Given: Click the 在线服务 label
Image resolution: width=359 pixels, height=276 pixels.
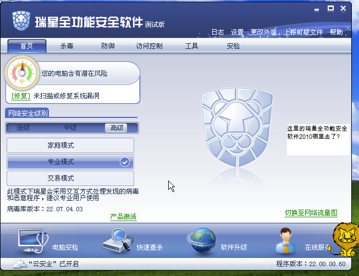Looking at the screenshot, I should (317, 247).
